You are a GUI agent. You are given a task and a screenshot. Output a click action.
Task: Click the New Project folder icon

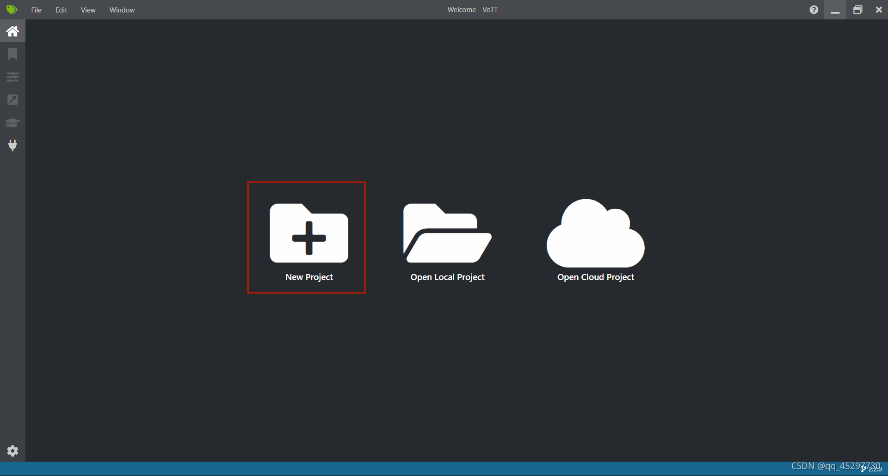click(309, 233)
